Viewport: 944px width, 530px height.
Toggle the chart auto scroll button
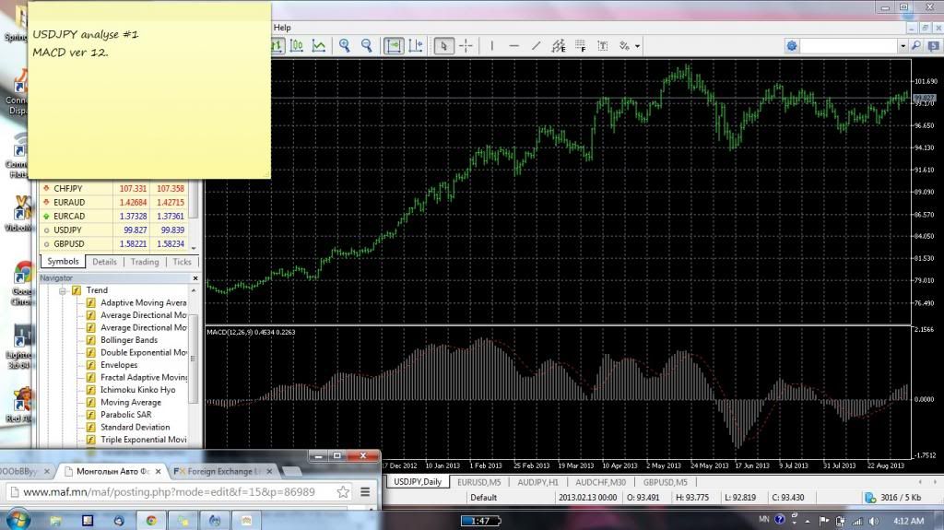[x=394, y=46]
